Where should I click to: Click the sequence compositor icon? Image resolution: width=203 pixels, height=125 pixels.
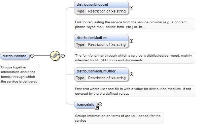tap(55, 56)
